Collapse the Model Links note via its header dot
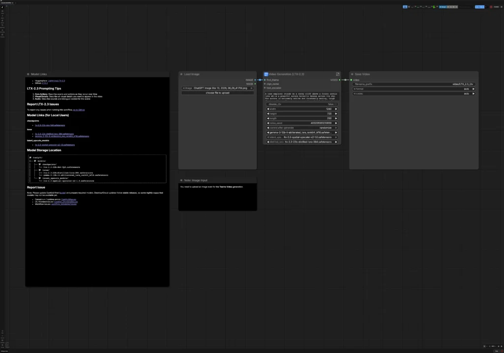This screenshot has width=504, height=353. point(28,74)
